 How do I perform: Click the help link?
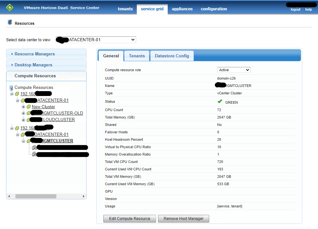[308, 9]
